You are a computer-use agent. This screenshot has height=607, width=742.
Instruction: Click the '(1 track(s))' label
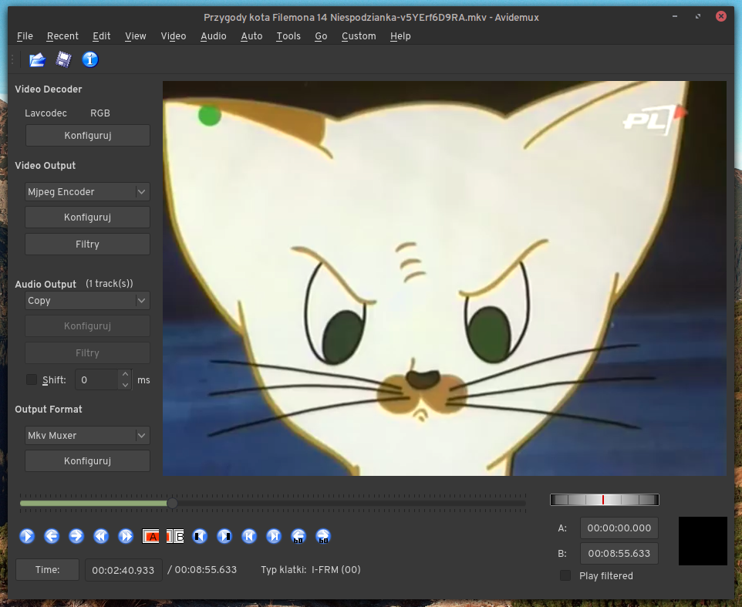[x=110, y=283]
